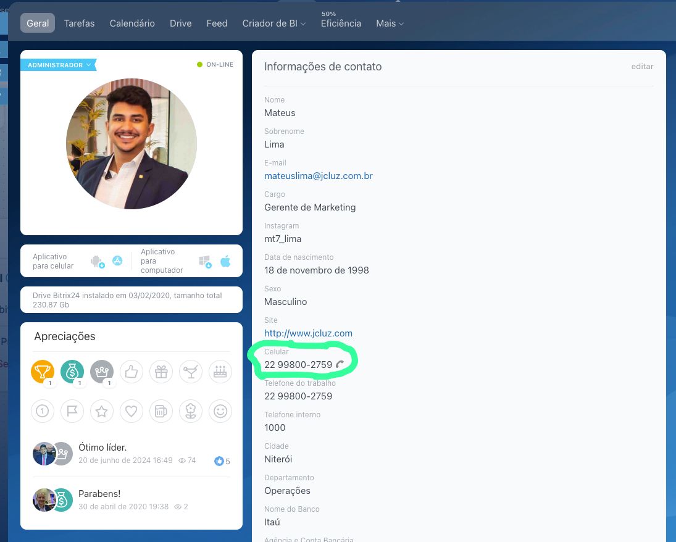This screenshot has height=542, width=676.
Task: Download the Android mobile app
Action: click(x=98, y=262)
